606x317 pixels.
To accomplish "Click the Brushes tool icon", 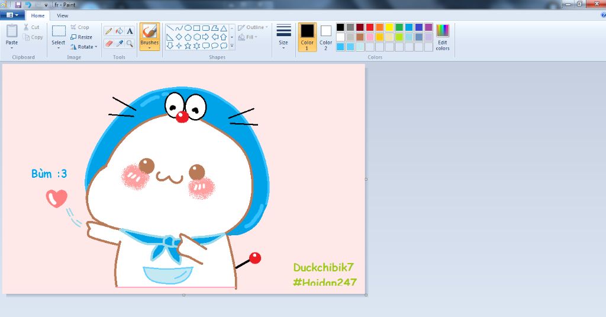I will point(150,31).
